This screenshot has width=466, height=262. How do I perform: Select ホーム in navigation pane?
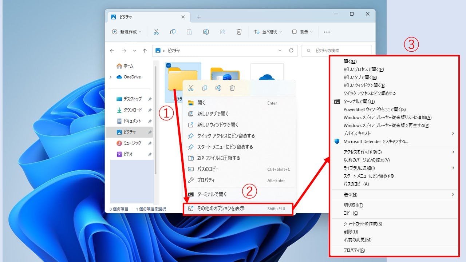[x=125, y=66]
